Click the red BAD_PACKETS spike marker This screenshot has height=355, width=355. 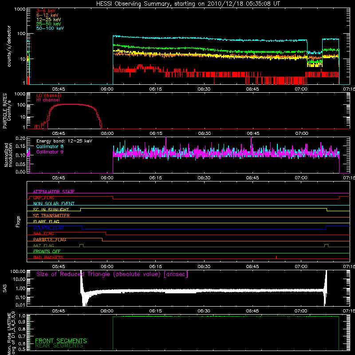(x=276, y=257)
